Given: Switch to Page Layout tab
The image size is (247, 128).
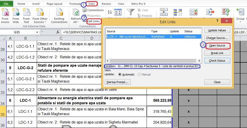Looking at the screenshot, I should pos(54,4).
